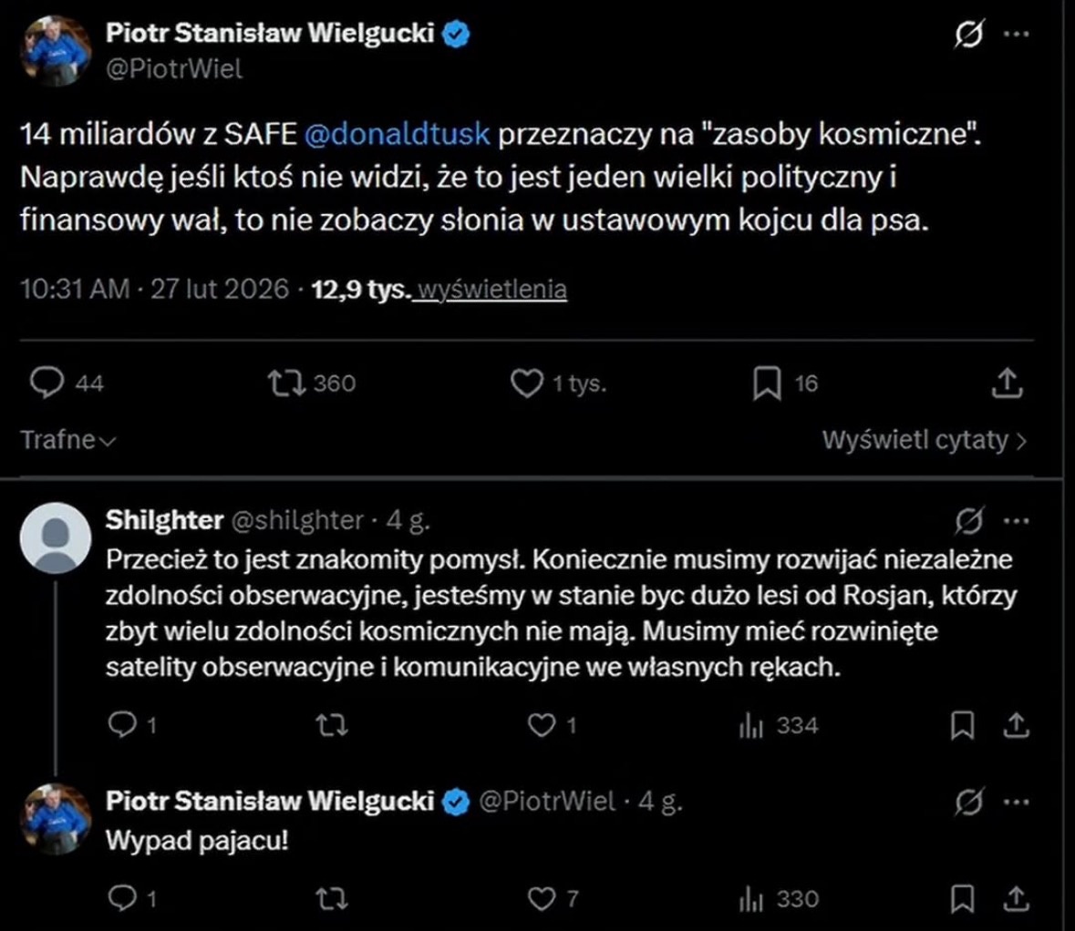View analytics of Shilghter's reply (334)
1075x931 pixels.
[750, 725]
